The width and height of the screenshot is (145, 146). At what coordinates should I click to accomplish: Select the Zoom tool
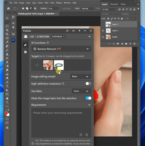(7, 102)
